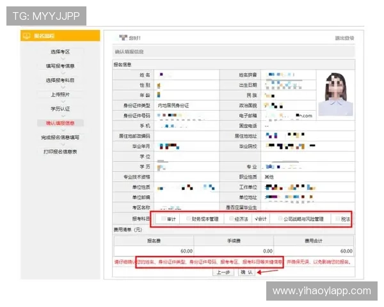Viewport: 384px width, 307px height.
Task: Go to the 填写报考信息 step
Action: 60,66
